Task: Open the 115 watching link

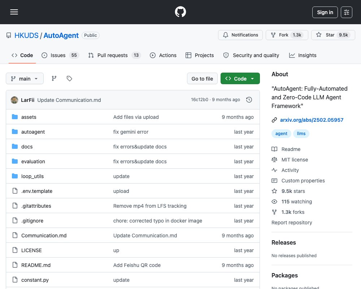Action: [x=292, y=202]
